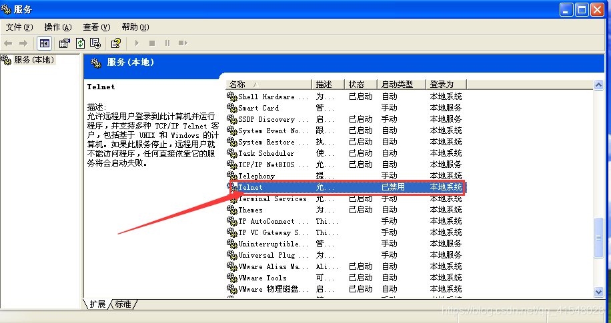Open the 查看(V) menu
Viewport: 611px width, 323px height.
(x=97, y=27)
